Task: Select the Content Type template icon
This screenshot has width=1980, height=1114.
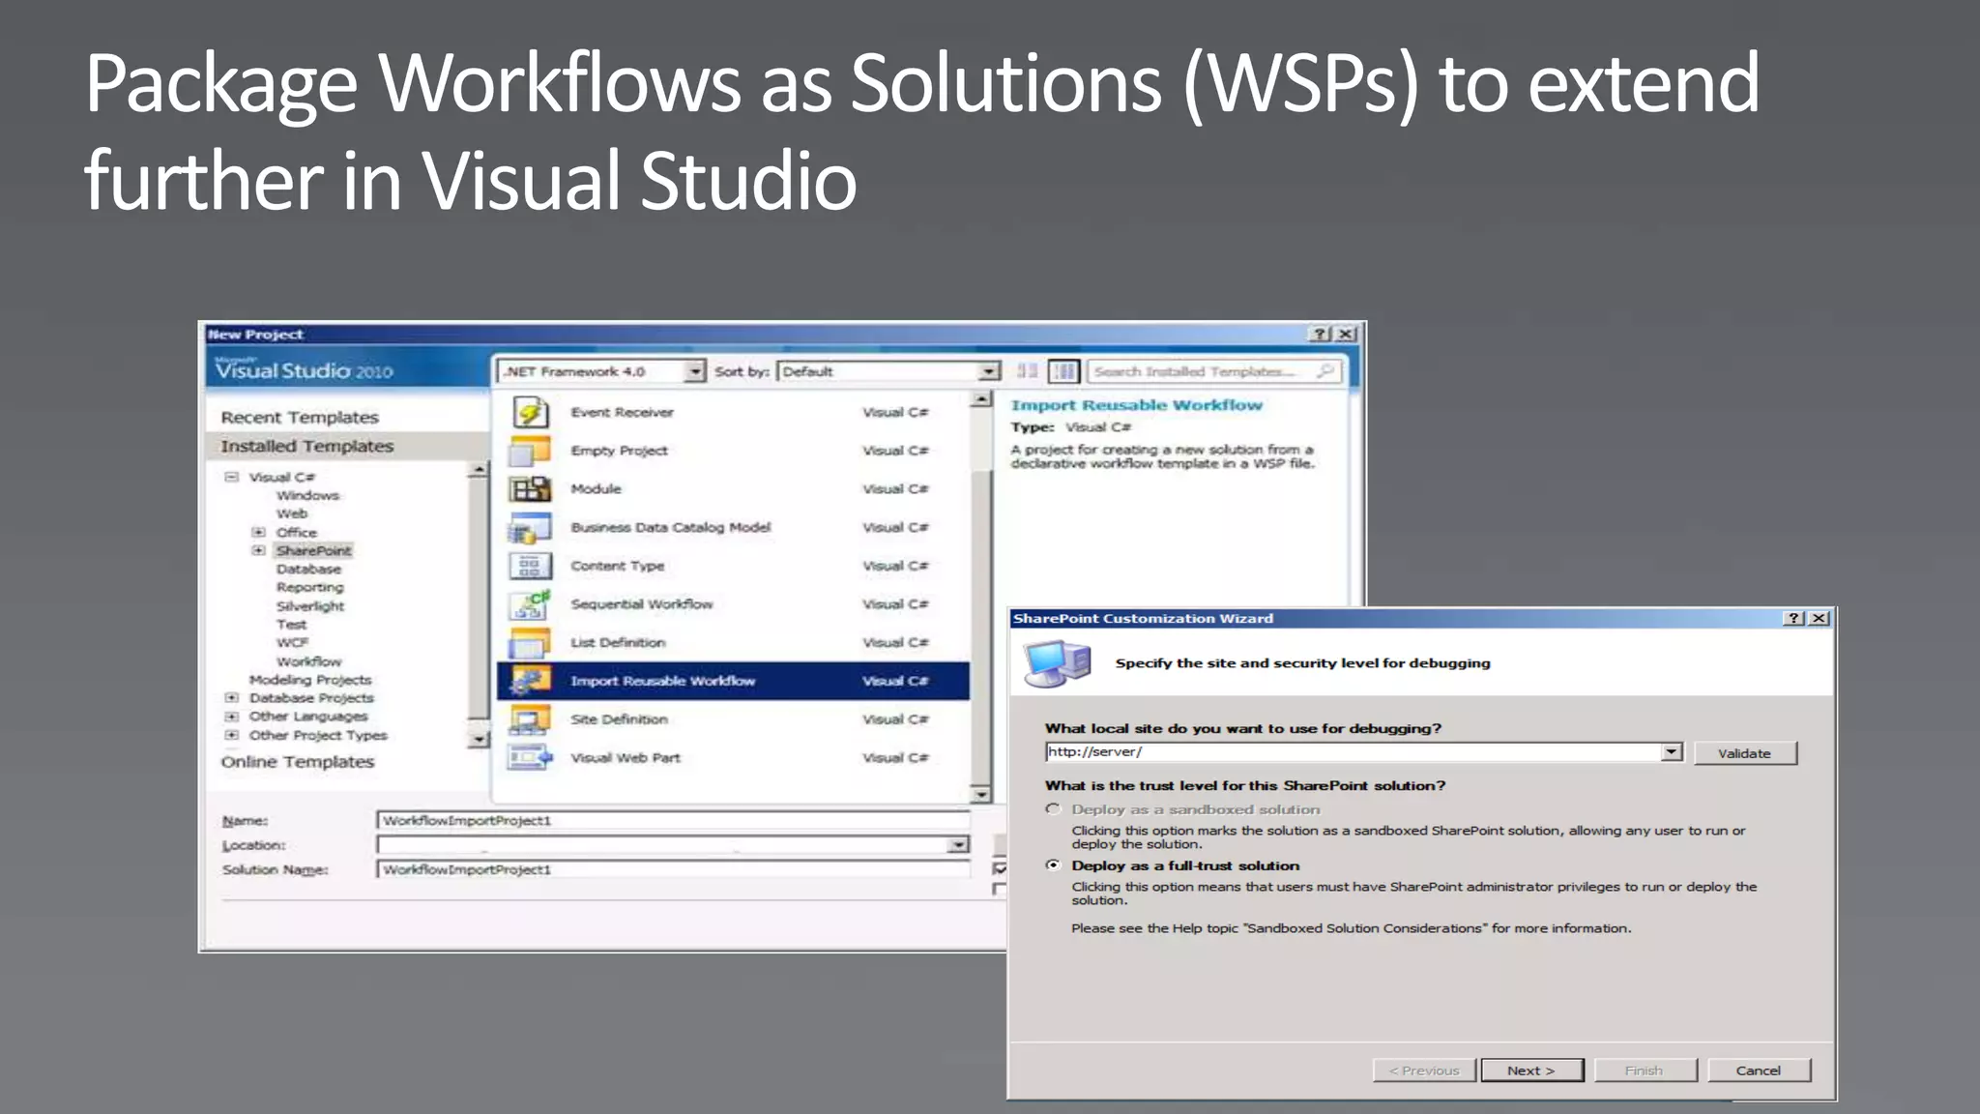Action: (530, 566)
